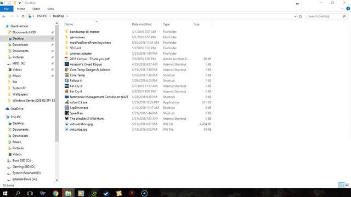Expand the address bar history dropdown
The width and height of the screenshot is (351, 197).
[x=295, y=16]
